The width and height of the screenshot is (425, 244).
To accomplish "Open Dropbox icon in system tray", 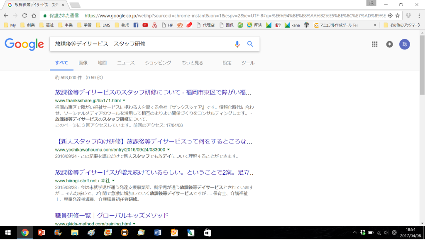I will pyautogui.click(x=363, y=233).
